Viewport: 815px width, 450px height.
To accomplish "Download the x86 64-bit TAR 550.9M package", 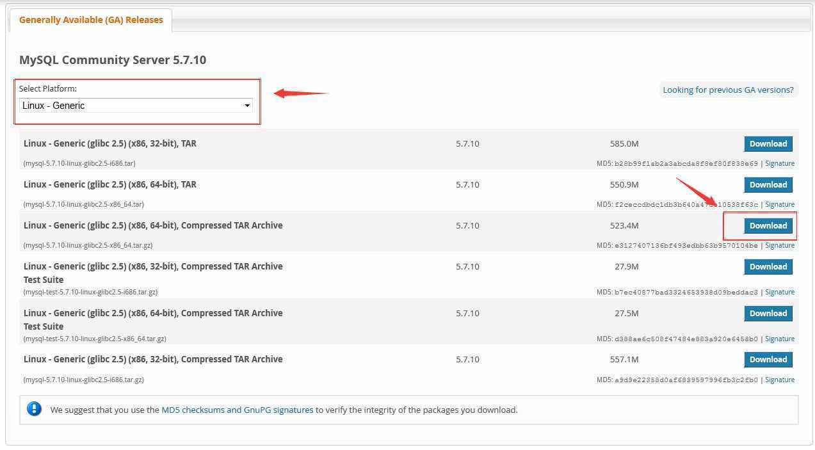I will point(768,185).
